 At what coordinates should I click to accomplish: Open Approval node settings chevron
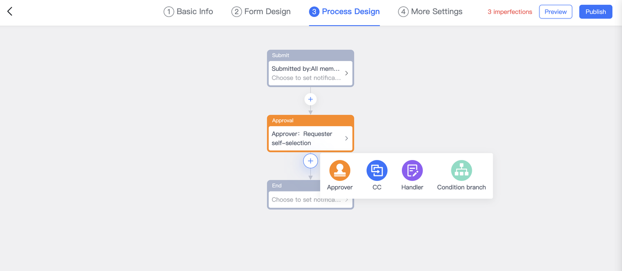(346, 138)
